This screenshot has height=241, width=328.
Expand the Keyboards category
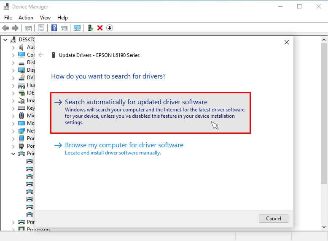(13, 108)
